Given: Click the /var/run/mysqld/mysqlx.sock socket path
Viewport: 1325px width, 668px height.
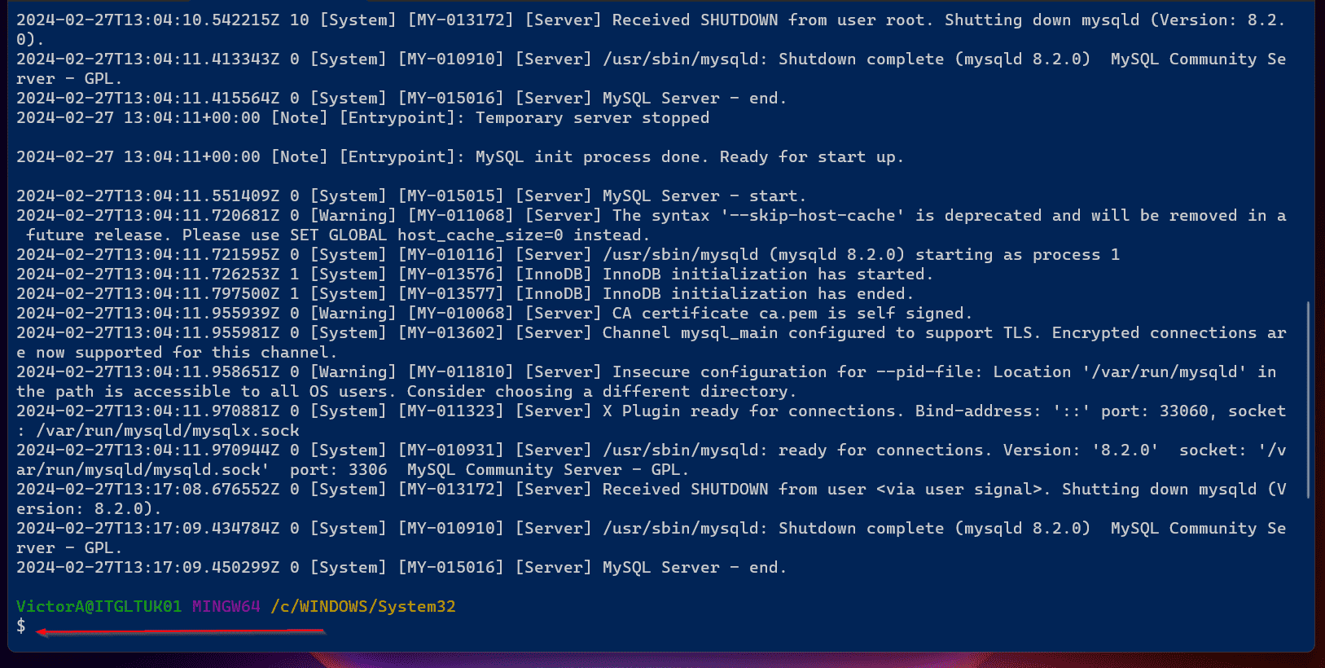Looking at the screenshot, I should [x=168, y=430].
